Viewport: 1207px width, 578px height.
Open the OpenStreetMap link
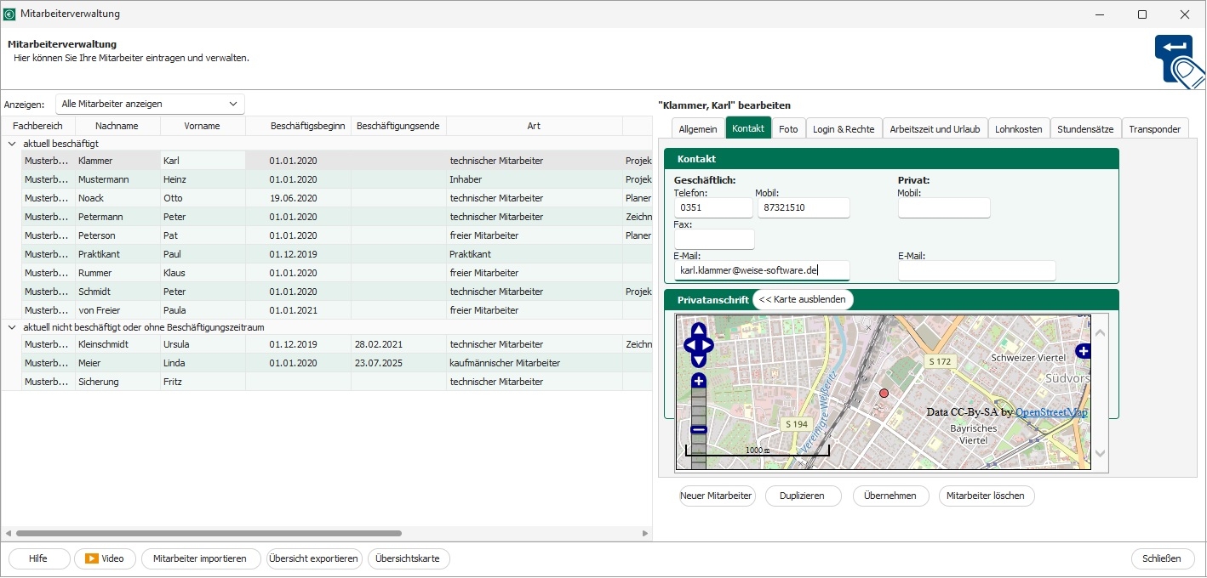click(1050, 412)
